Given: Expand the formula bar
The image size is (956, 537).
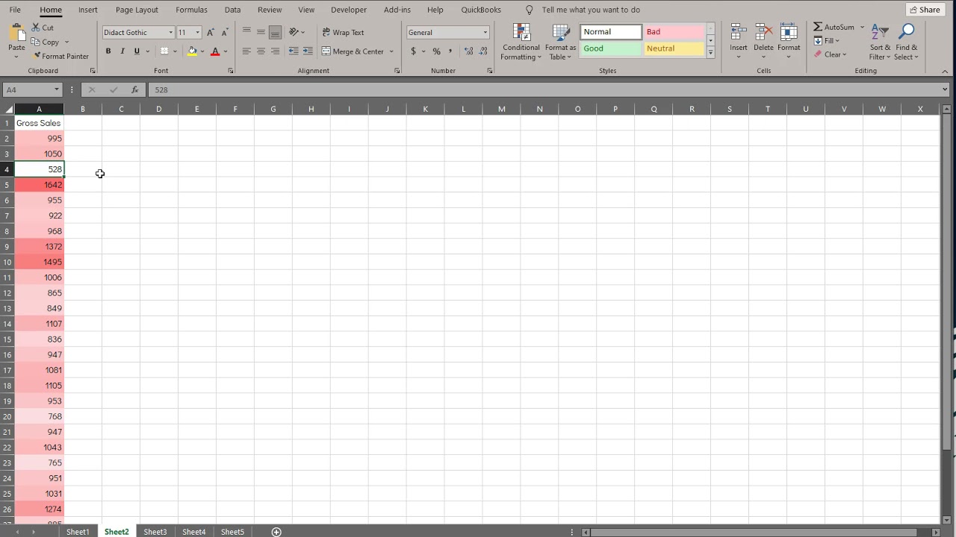Looking at the screenshot, I should coord(945,89).
